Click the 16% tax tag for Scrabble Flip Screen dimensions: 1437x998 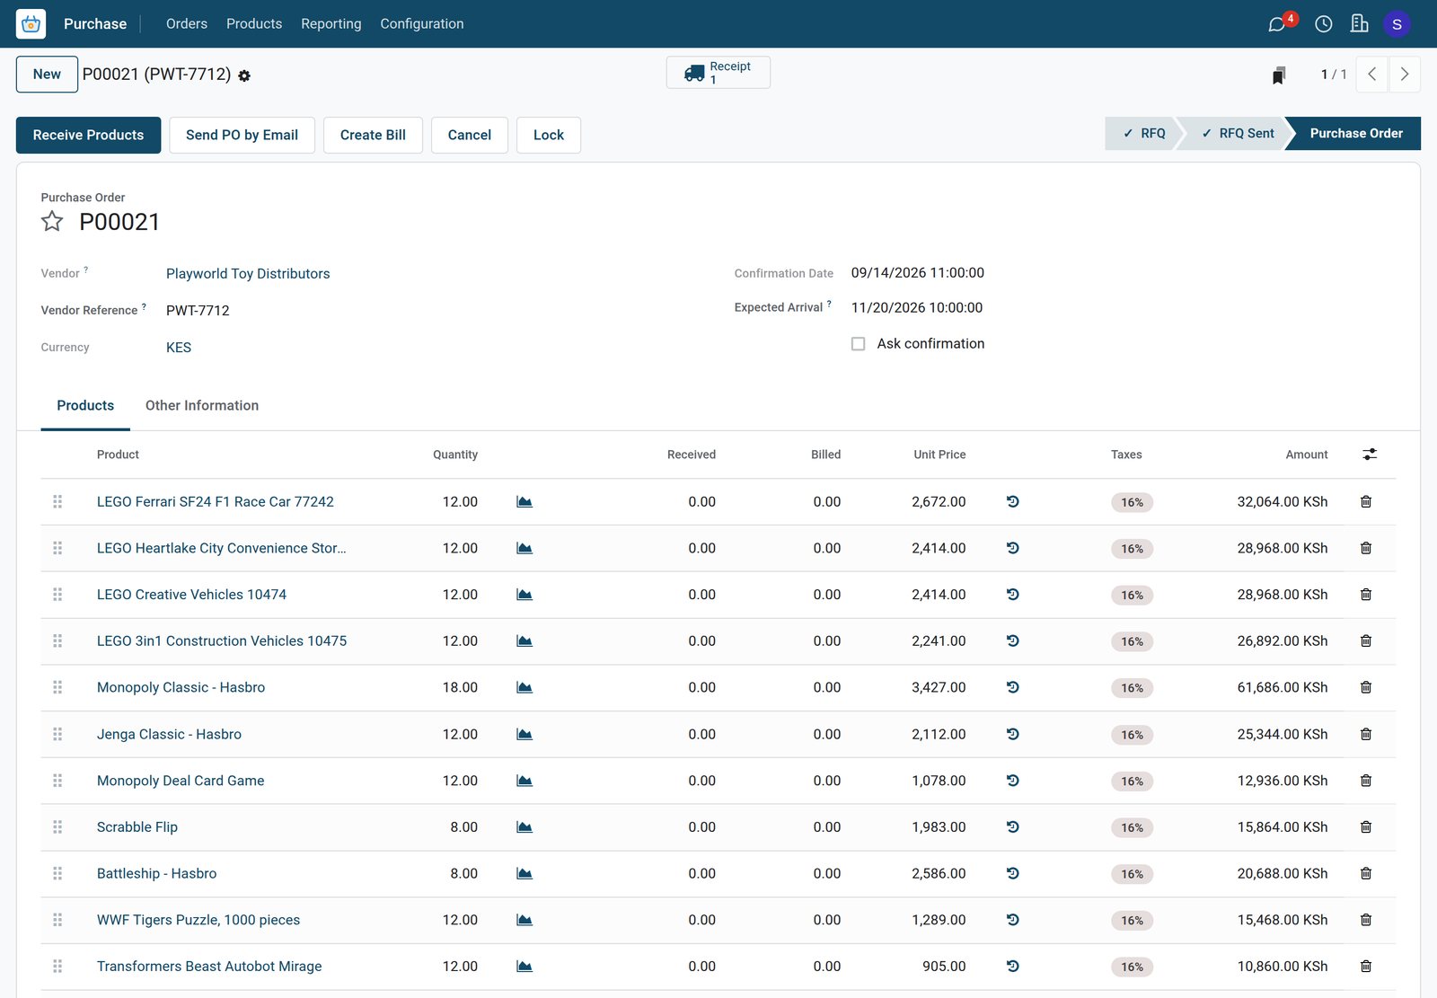click(x=1132, y=828)
